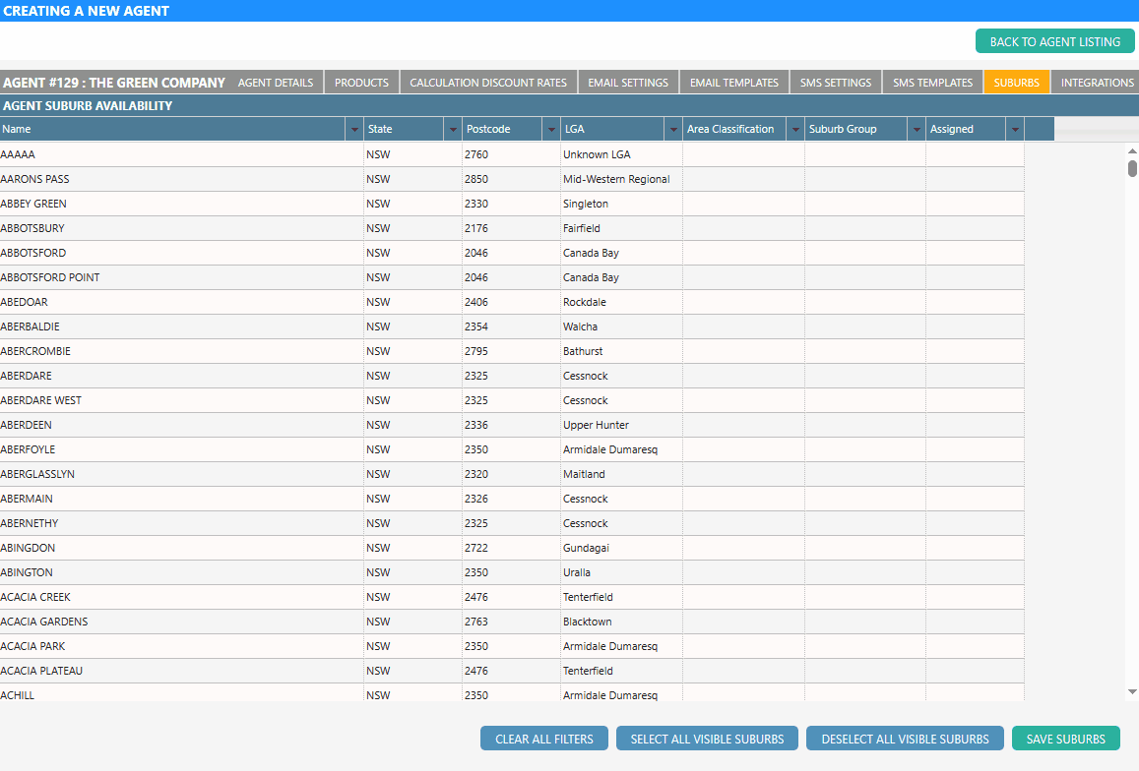Open the Email Templates tab
The width and height of the screenshot is (1139, 771).
[x=734, y=83]
